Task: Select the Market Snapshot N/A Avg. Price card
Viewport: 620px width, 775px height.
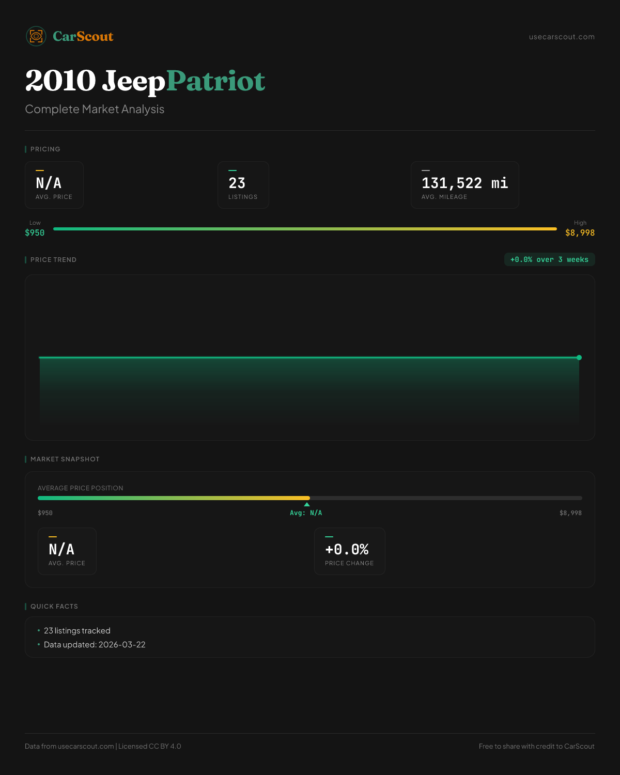Action: coord(67,551)
